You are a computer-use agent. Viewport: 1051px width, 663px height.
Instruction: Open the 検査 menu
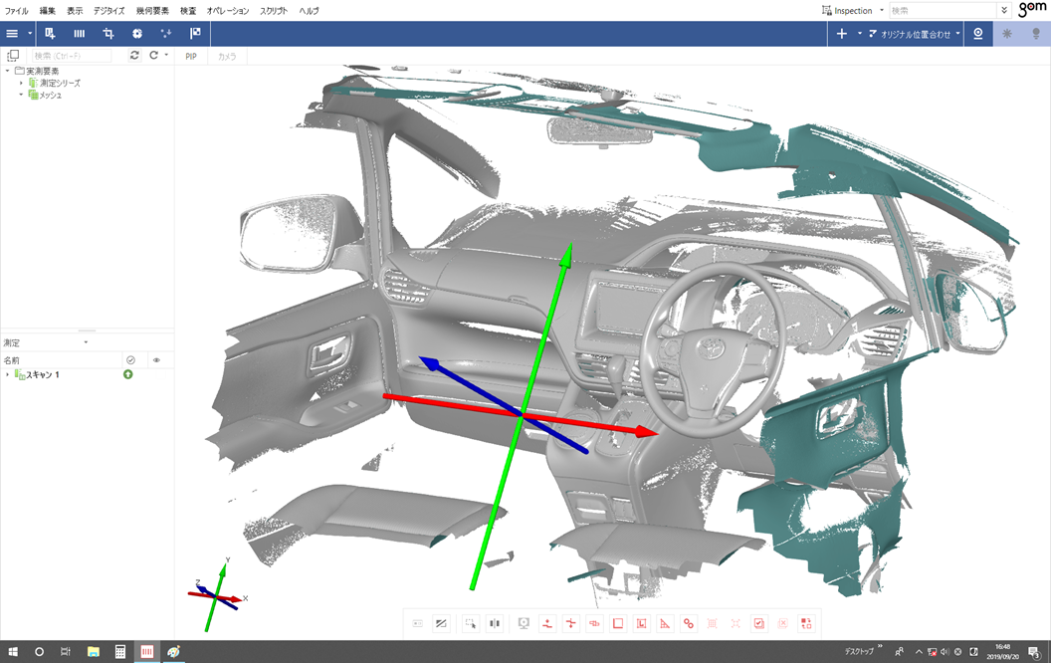pos(188,10)
